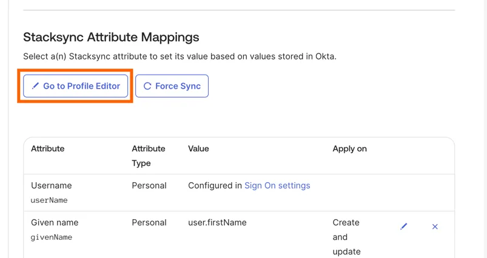This screenshot has width=487, height=258.
Task: Select the givenName variable text
Action: tap(51, 237)
